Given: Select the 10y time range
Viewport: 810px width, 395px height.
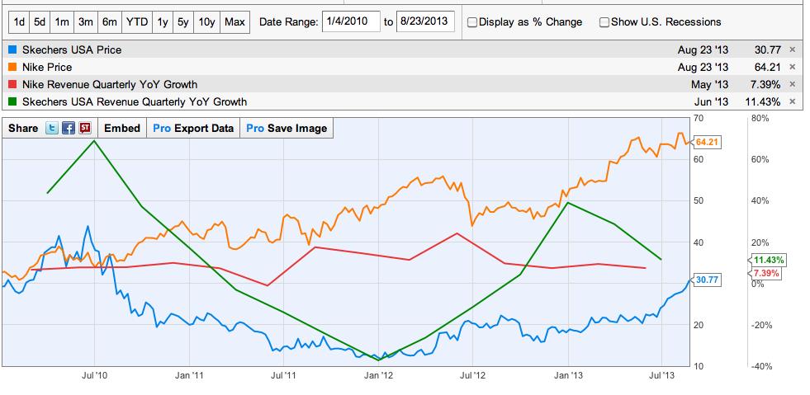Looking at the screenshot, I should click(x=206, y=22).
